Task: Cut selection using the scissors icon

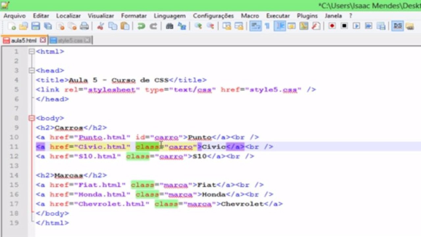Action: click(x=100, y=26)
